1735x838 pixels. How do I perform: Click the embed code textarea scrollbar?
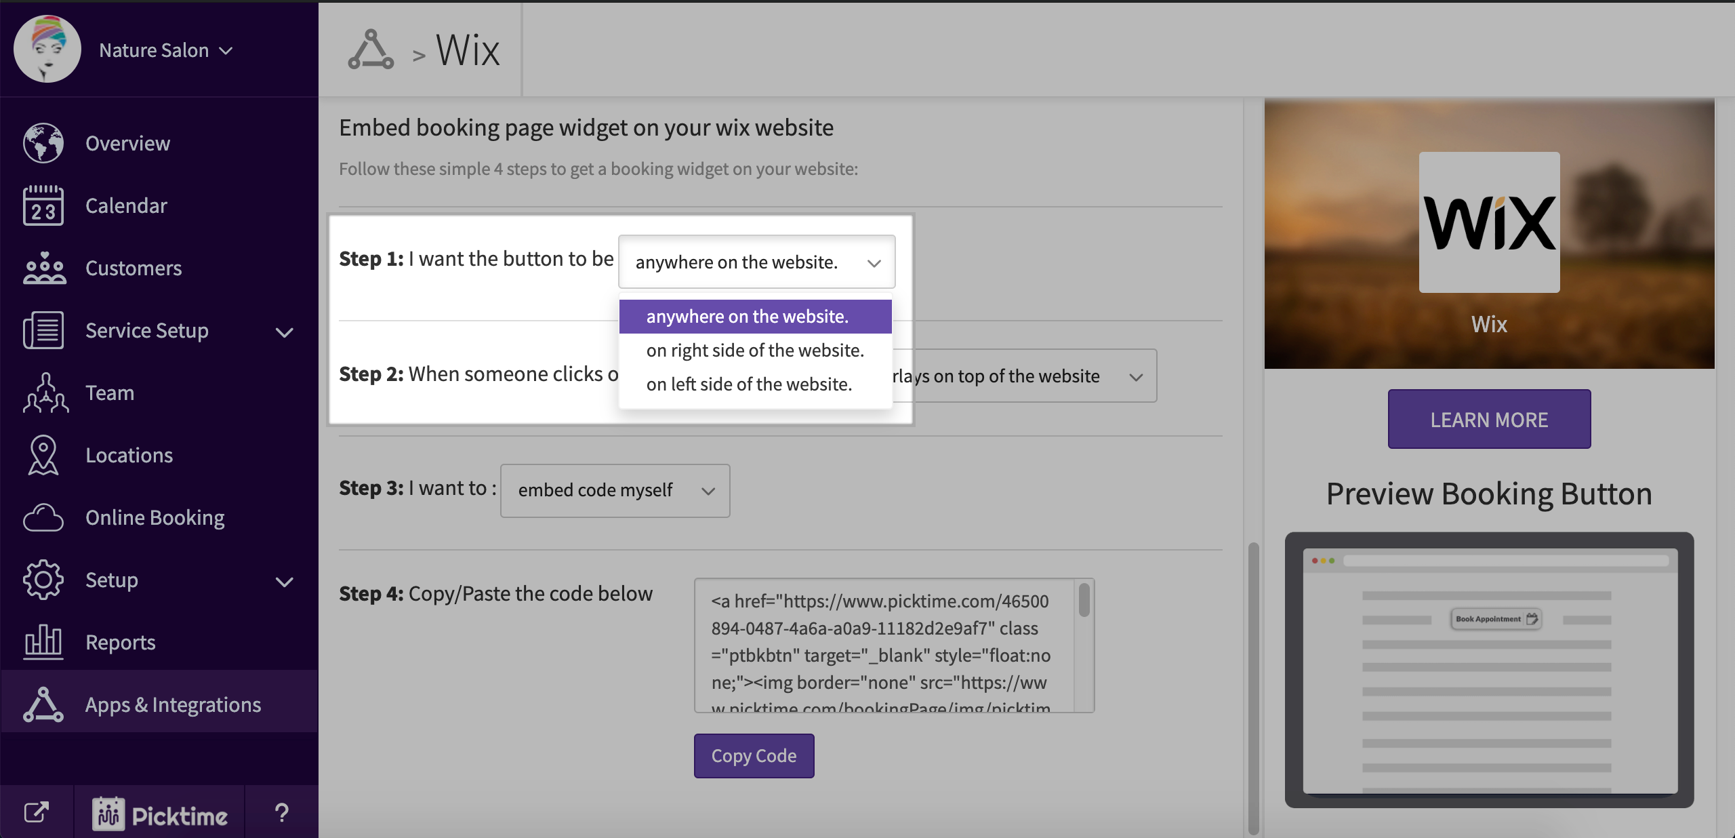(1084, 601)
